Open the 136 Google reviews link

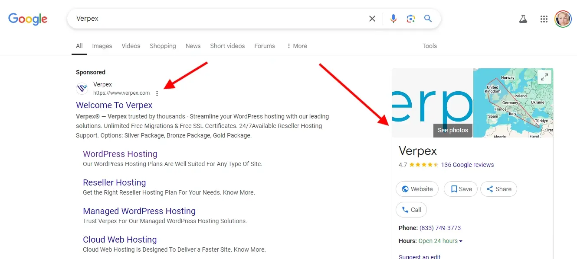(467, 165)
